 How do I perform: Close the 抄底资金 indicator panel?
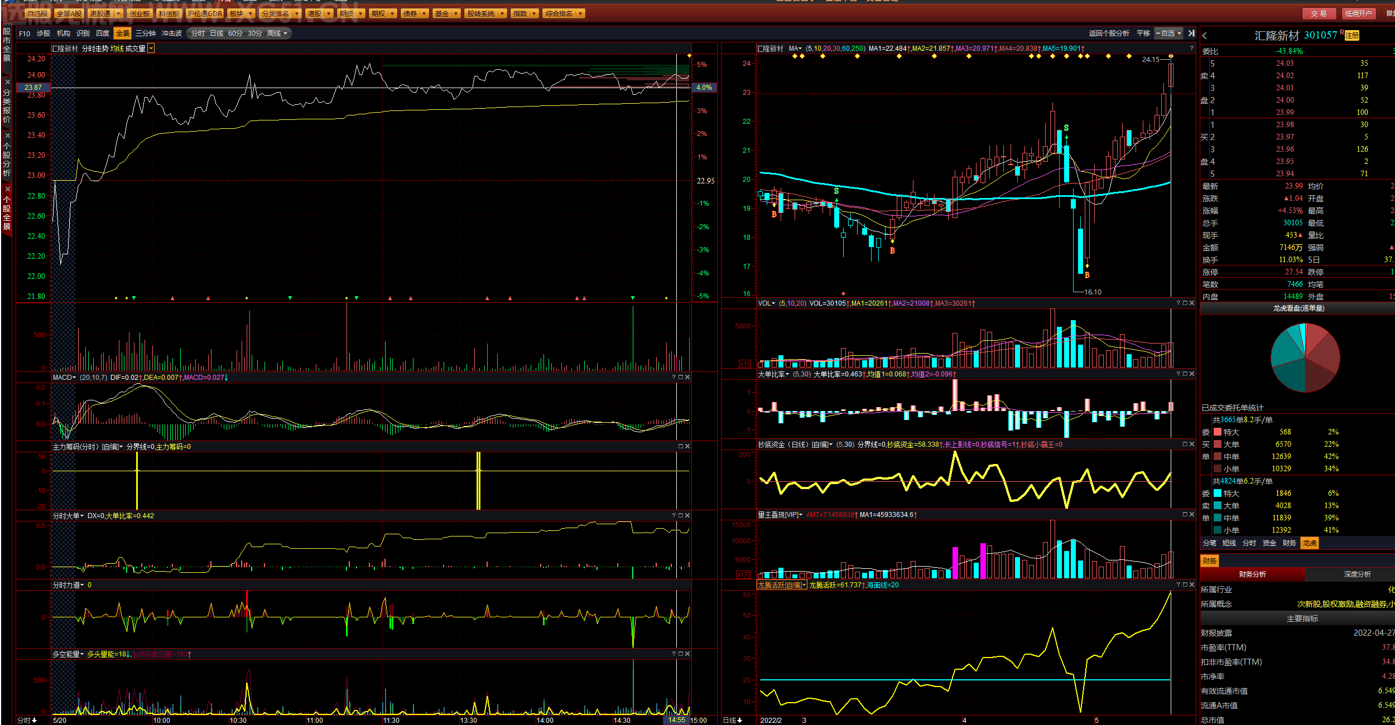1192,444
